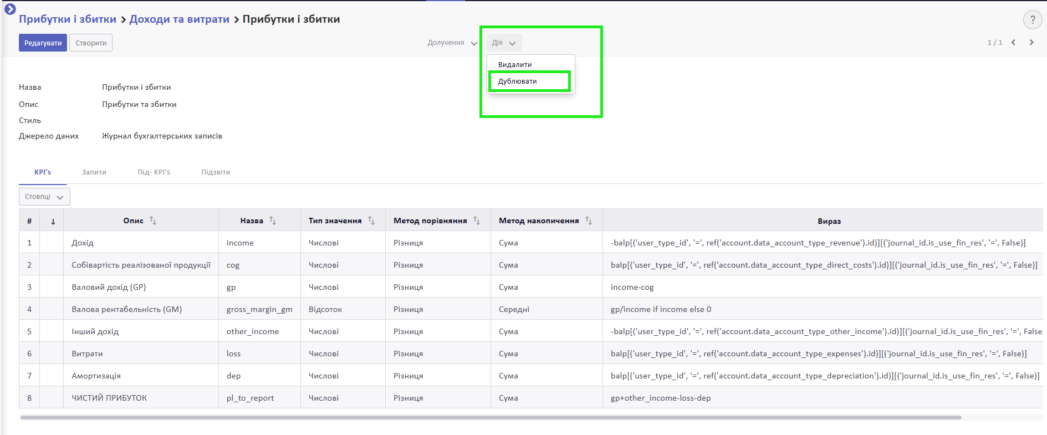Select the Амортизація row cell
The width and height of the screenshot is (1047, 435).
click(141, 376)
